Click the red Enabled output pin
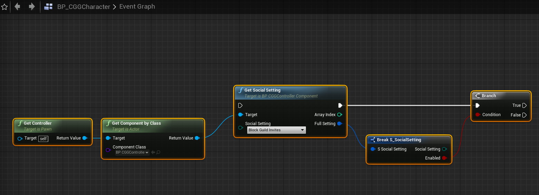 (x=444, y=158)
